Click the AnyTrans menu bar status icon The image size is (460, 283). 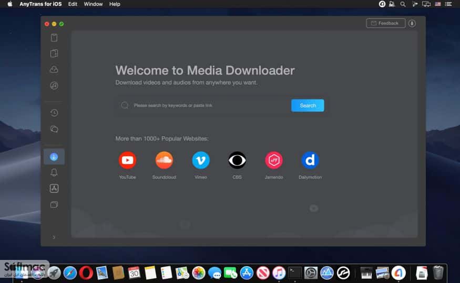pyautogui.click(x=382, y=4)
